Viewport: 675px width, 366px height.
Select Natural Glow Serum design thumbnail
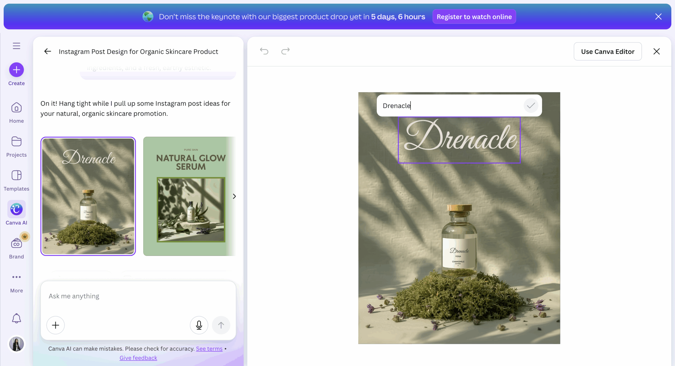pos(189,196)
